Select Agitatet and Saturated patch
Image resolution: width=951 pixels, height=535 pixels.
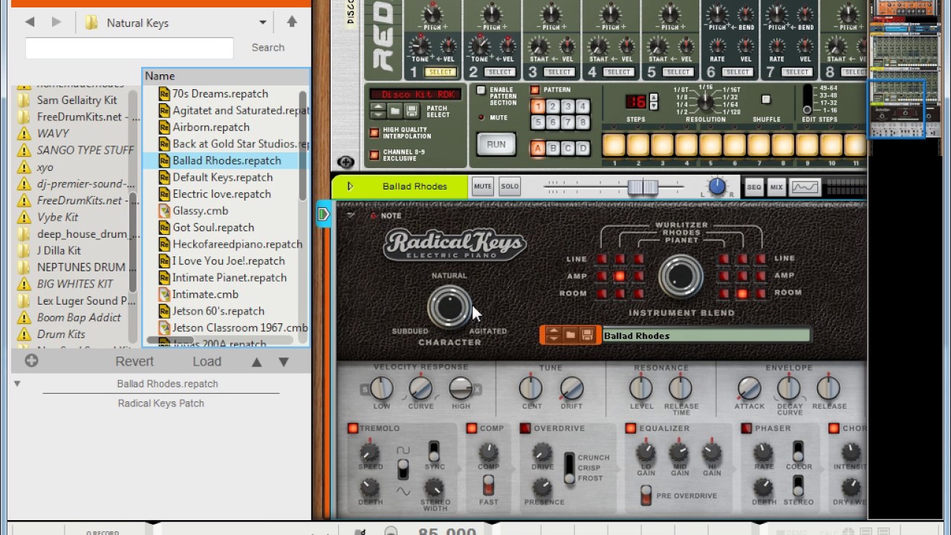click(234, 110)
